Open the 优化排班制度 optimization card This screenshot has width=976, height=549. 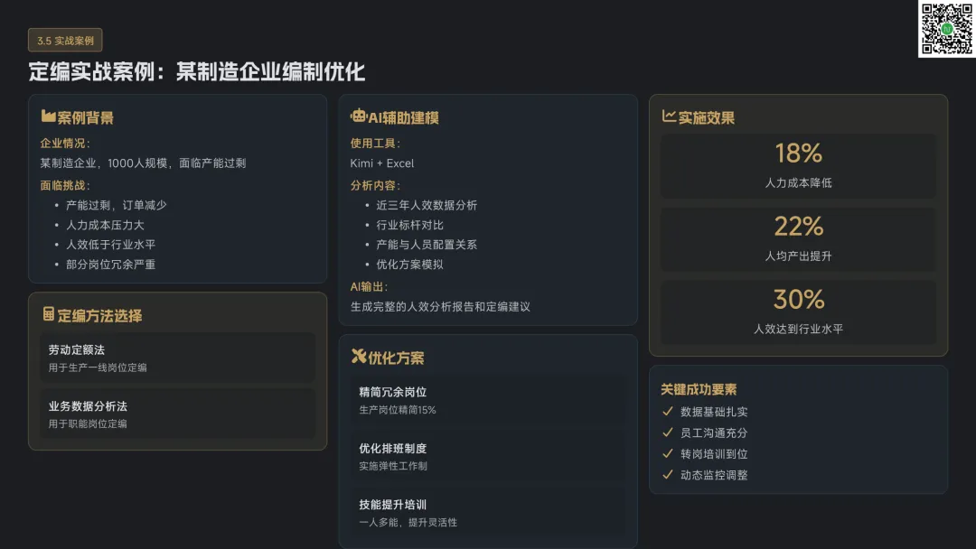[x=488, y=456]
